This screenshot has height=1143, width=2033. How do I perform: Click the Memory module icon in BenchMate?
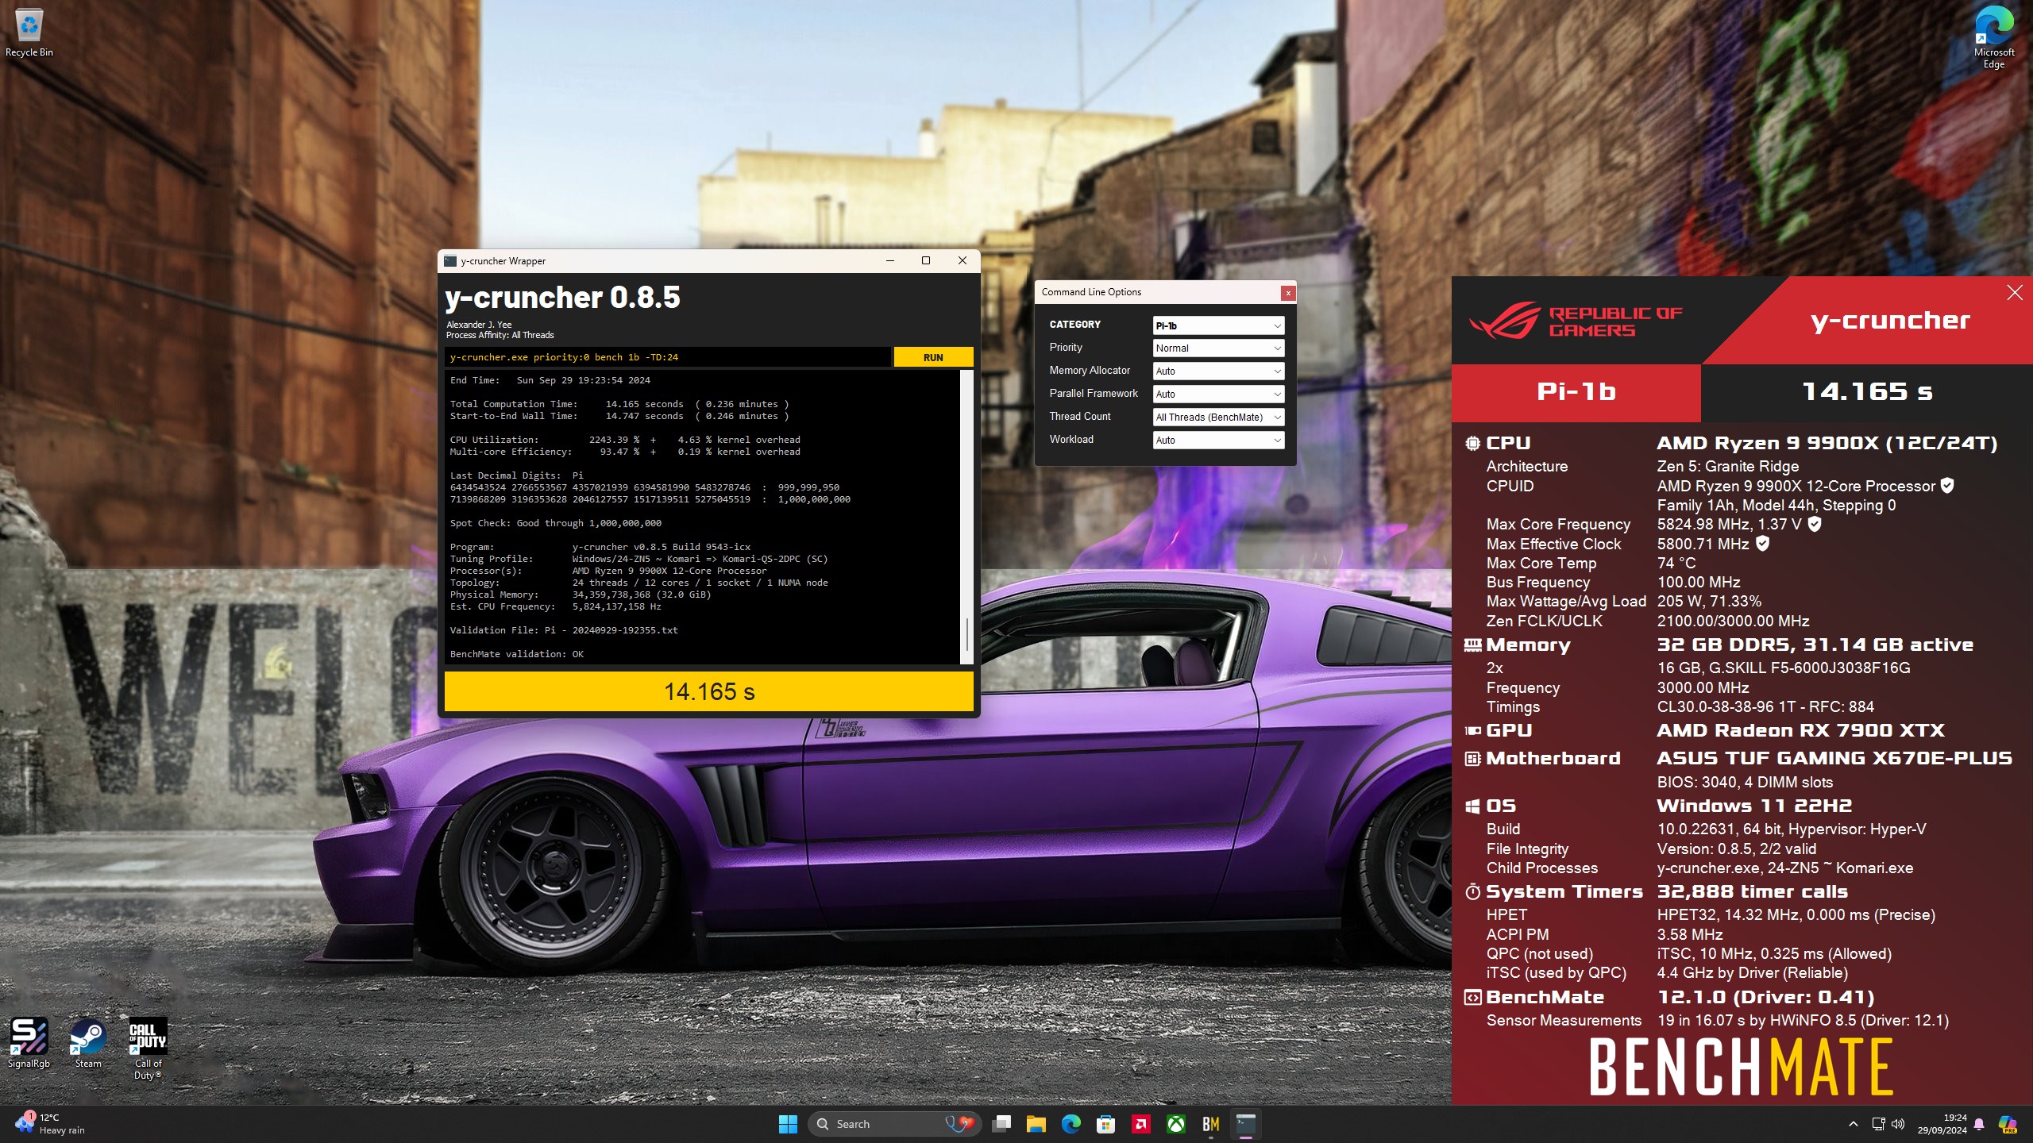click(1473, 645)
